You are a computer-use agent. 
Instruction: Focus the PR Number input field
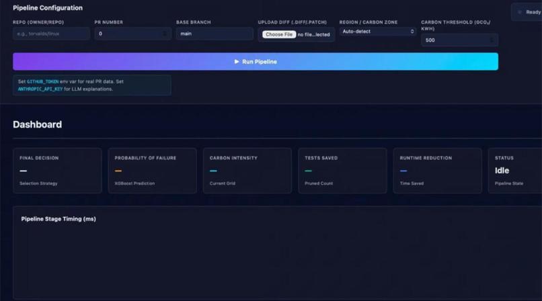[x=132, y=34]
